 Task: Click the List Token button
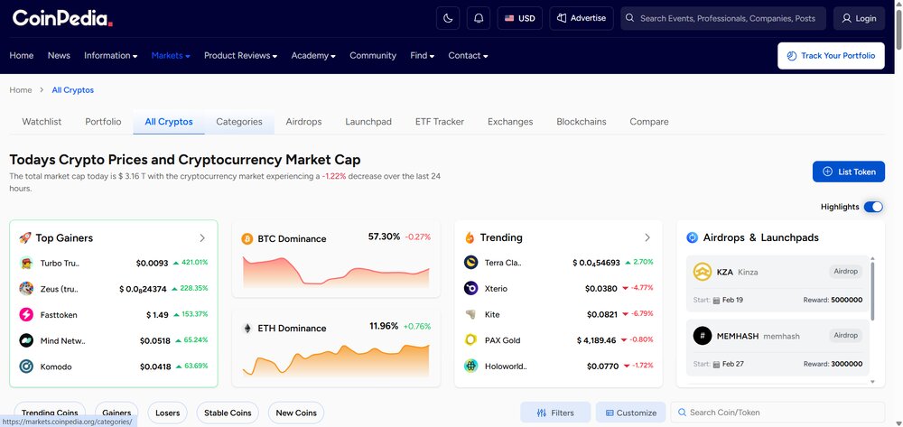coord(849,172)
